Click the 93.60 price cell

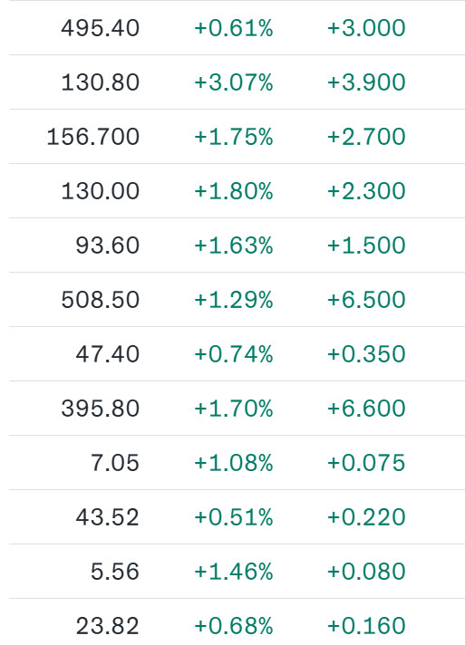[107, 245]
